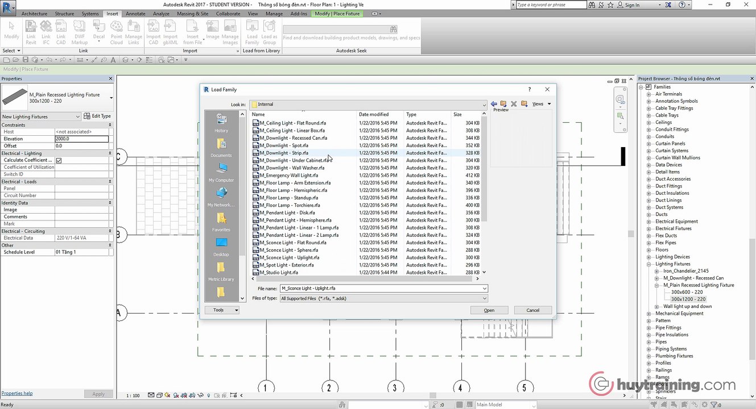Click the search binoculars icon in Autodesk Seek

tap(393, 29)
